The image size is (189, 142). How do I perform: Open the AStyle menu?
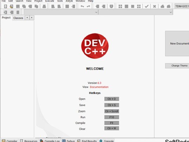69,1
